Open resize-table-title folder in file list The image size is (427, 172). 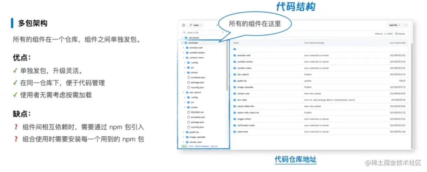click(246, 106)
